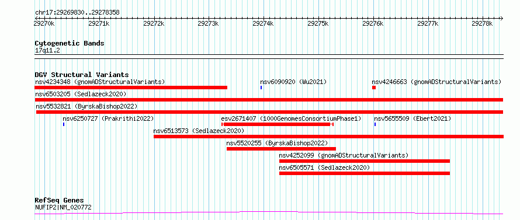Viewport: 520px width, 220px height.
Task: Click the nsv6090920 (Wu2021) label
Action: pos(293,82)
